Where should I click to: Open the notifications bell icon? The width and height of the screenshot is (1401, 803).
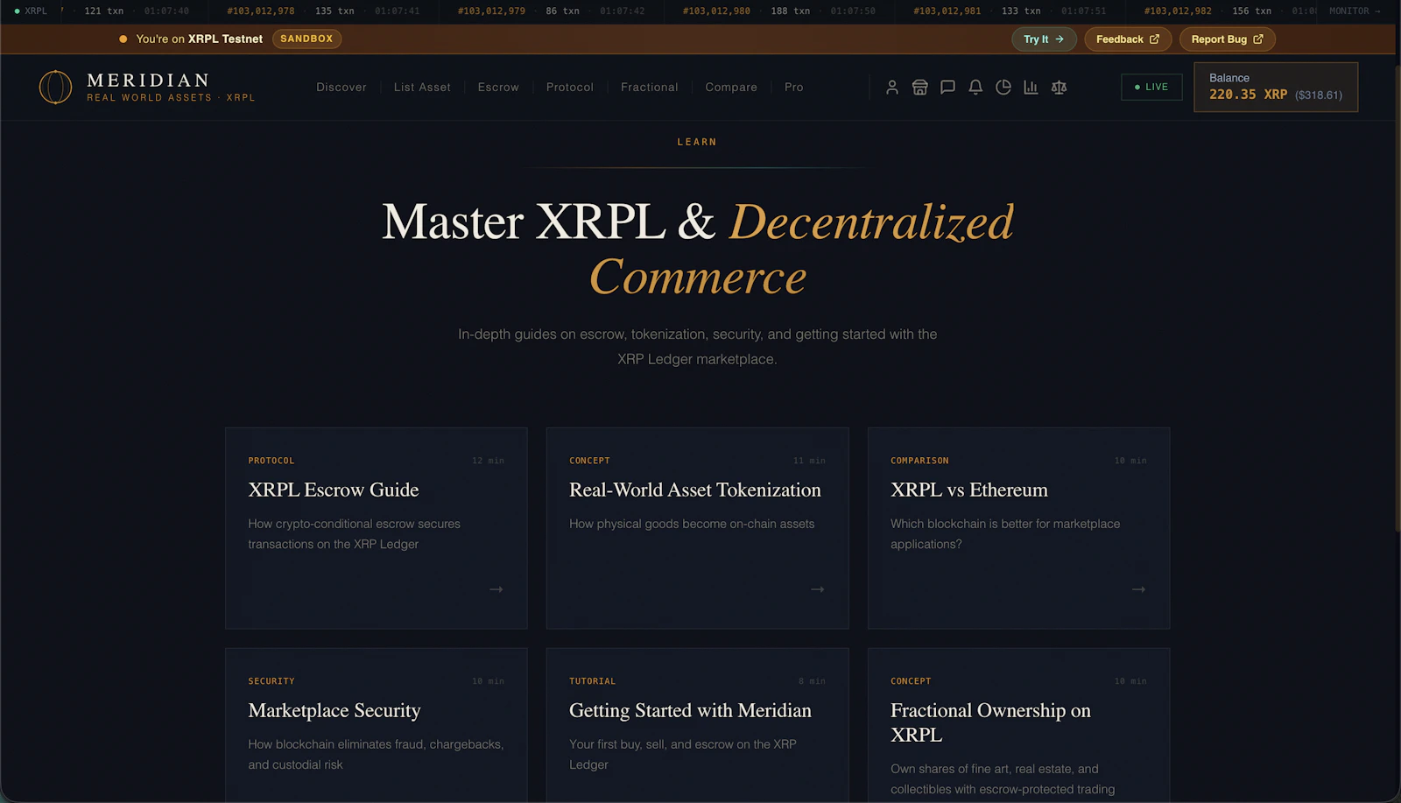(x=975, y=88)
